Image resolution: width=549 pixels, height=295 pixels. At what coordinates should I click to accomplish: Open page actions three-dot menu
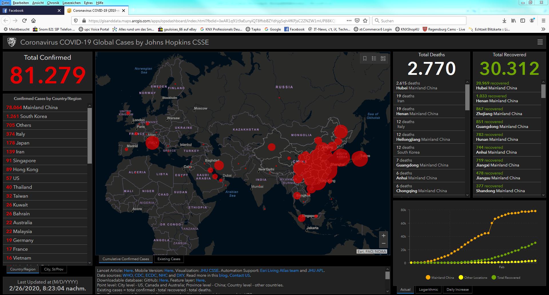(349, 21)
